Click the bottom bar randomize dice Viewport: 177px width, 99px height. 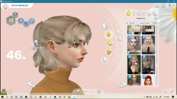pyautogui.click(x=78, y=91)
